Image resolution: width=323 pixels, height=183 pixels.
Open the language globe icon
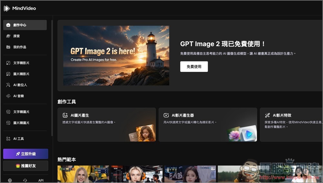[x=10, y=180]
